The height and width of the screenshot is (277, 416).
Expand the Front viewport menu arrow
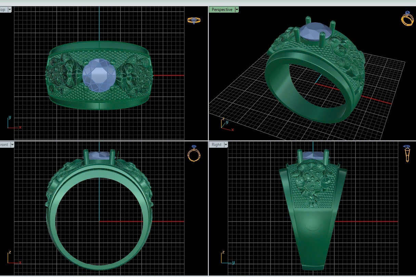tap(12, 145)
